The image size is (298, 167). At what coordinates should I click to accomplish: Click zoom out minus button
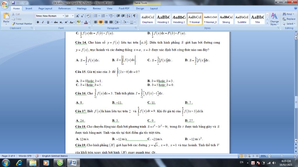pyautogui.click(x=269, y=156)
